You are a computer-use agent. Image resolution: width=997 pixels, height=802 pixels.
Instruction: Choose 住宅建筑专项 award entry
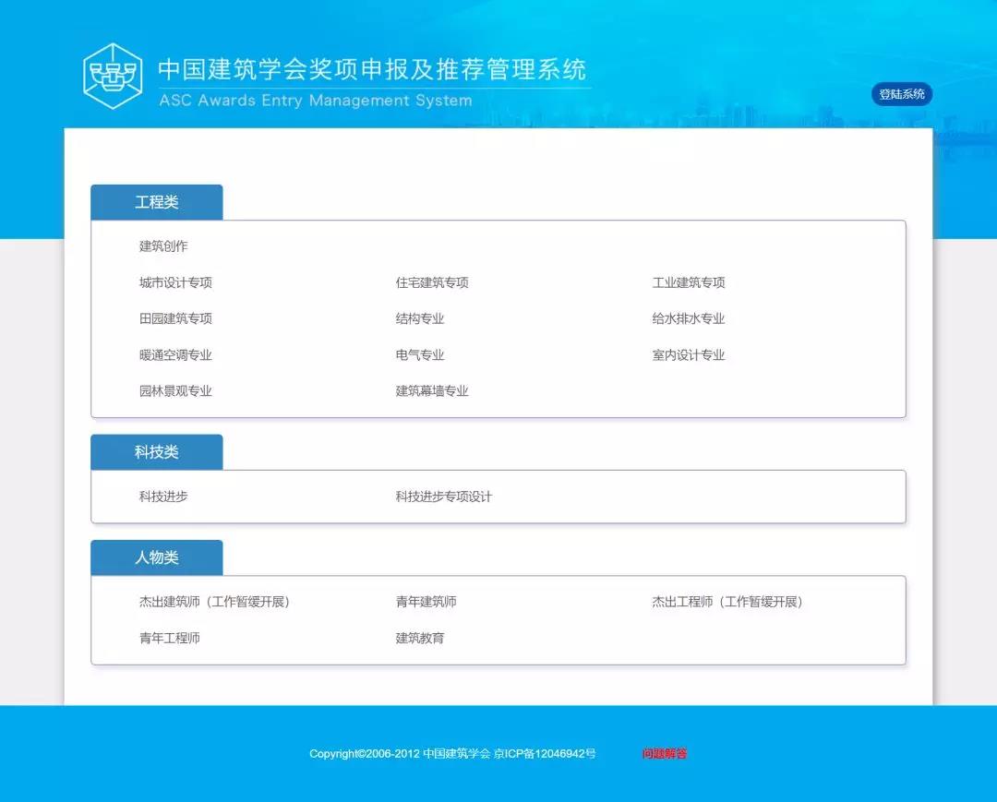tap(432, 282)
